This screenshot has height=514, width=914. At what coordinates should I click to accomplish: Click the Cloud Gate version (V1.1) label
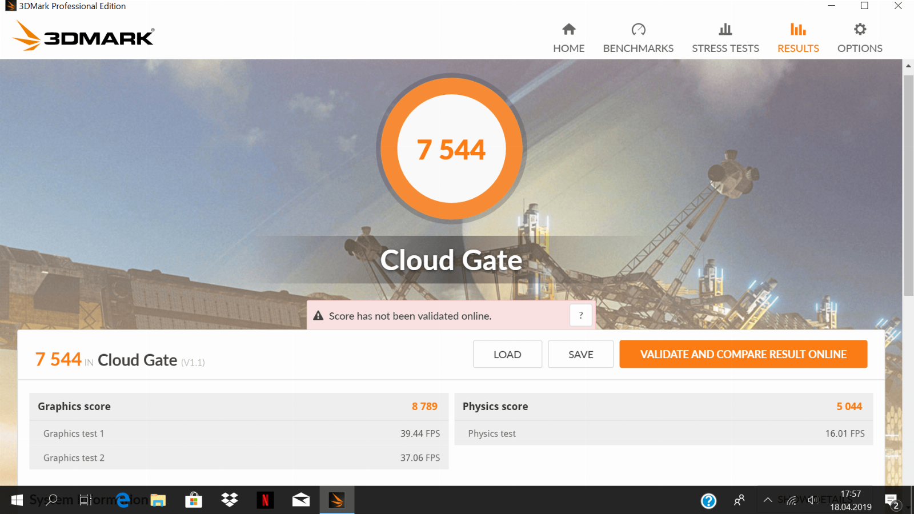pyautogui.click(x=193, y=362)
